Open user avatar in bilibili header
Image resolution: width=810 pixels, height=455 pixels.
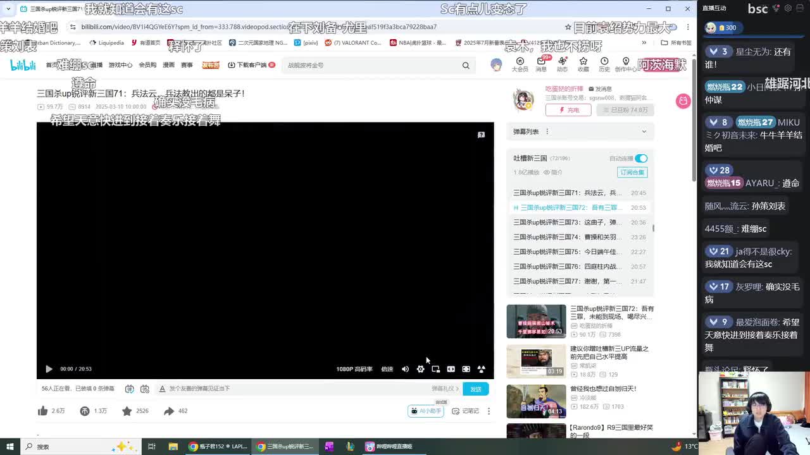496,64
